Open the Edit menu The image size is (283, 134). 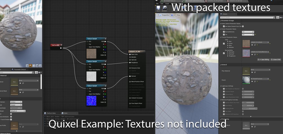click(162, 4)
